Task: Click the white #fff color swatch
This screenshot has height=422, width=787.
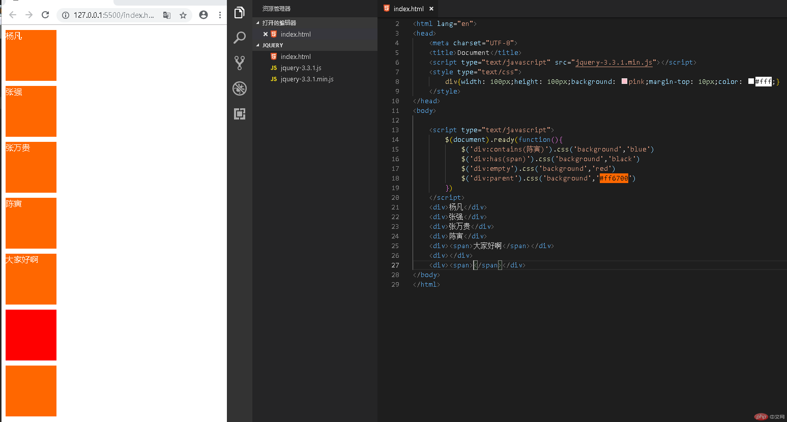Action: coord(751,81)
